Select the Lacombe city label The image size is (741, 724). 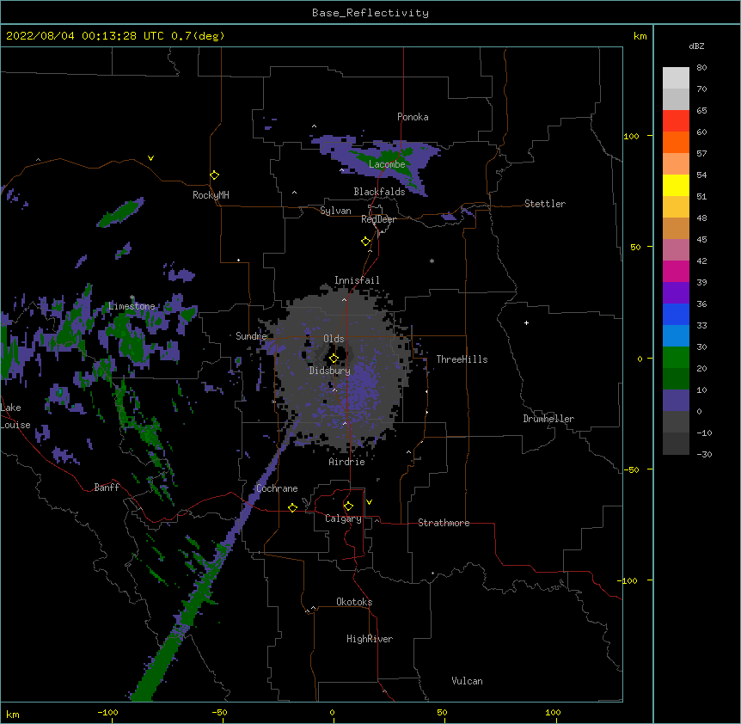387,164
